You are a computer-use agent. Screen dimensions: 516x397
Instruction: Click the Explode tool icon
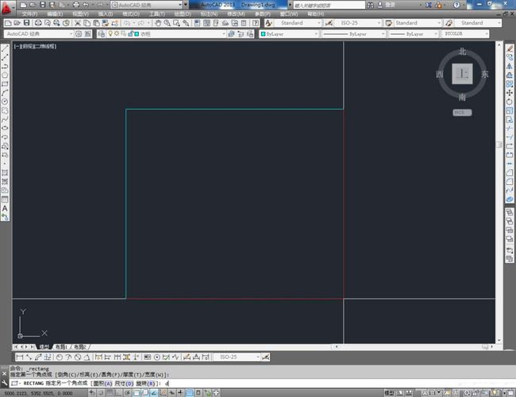click(x=510, y=199)
